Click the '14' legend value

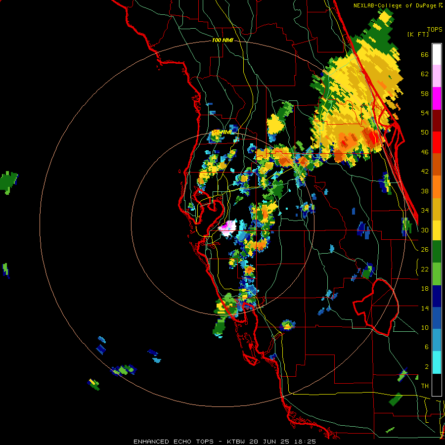pyautogui.click(x=425, y=308)
